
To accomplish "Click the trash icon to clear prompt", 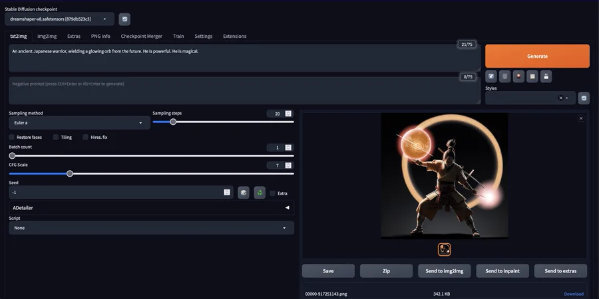I will pyautogui.click(x=504, y=76).
